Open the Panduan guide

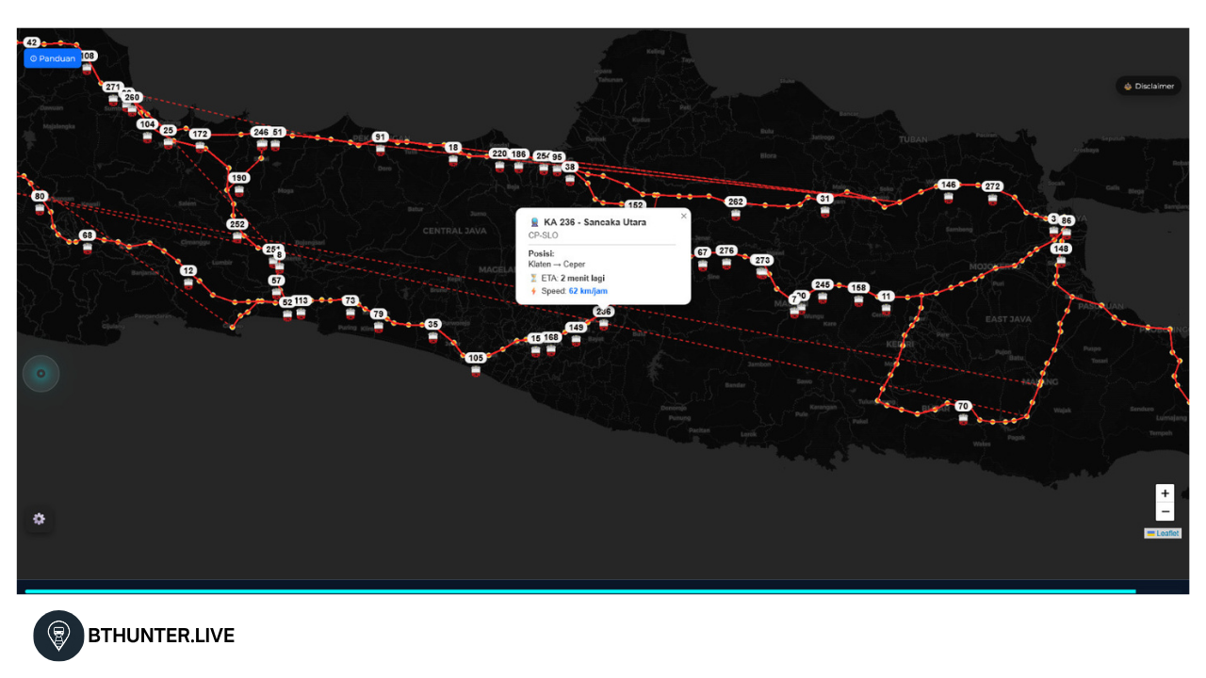pos(53,57)
